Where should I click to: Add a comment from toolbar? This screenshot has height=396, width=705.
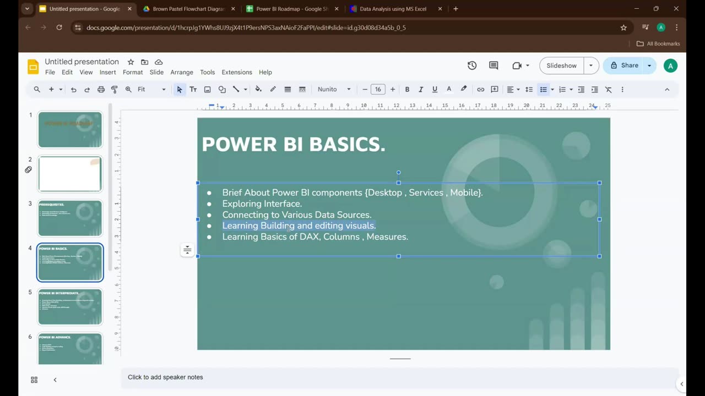(x=495, y=89)
